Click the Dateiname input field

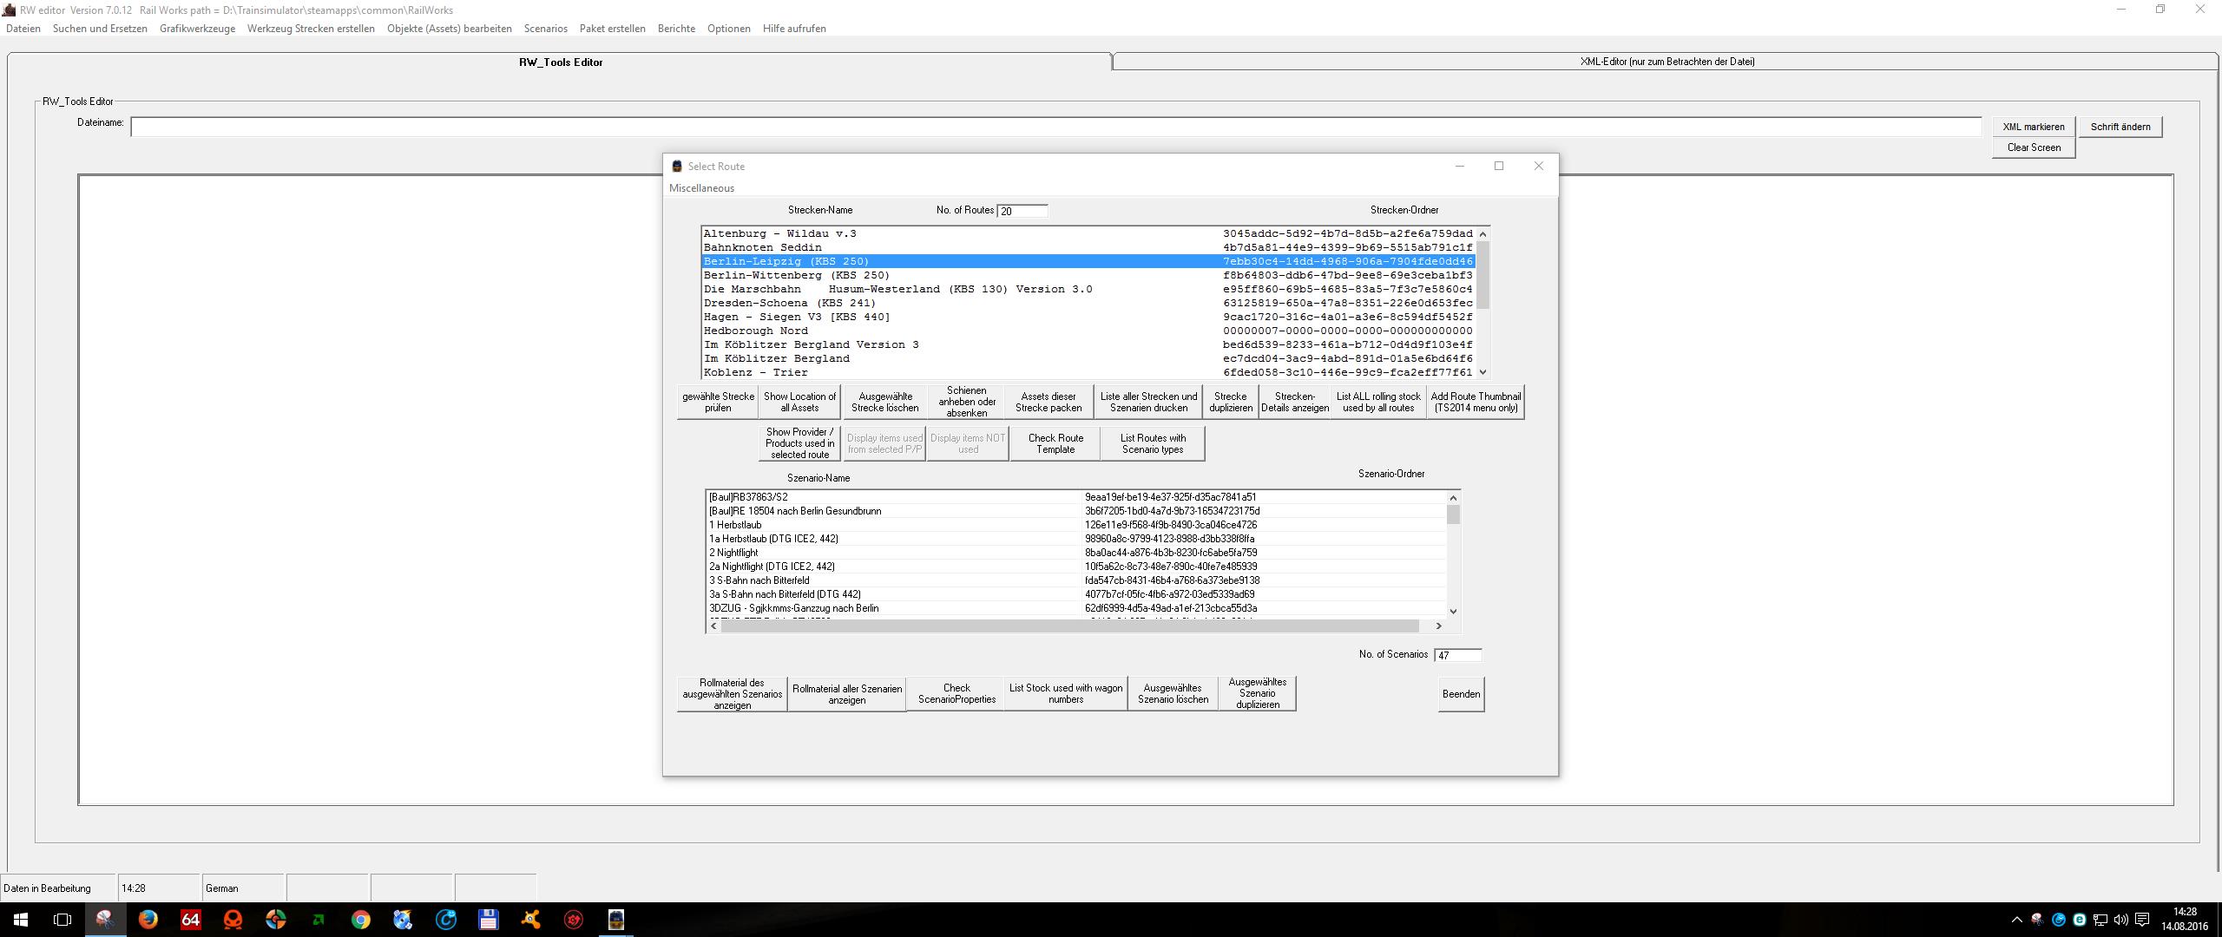(1055, 127)
